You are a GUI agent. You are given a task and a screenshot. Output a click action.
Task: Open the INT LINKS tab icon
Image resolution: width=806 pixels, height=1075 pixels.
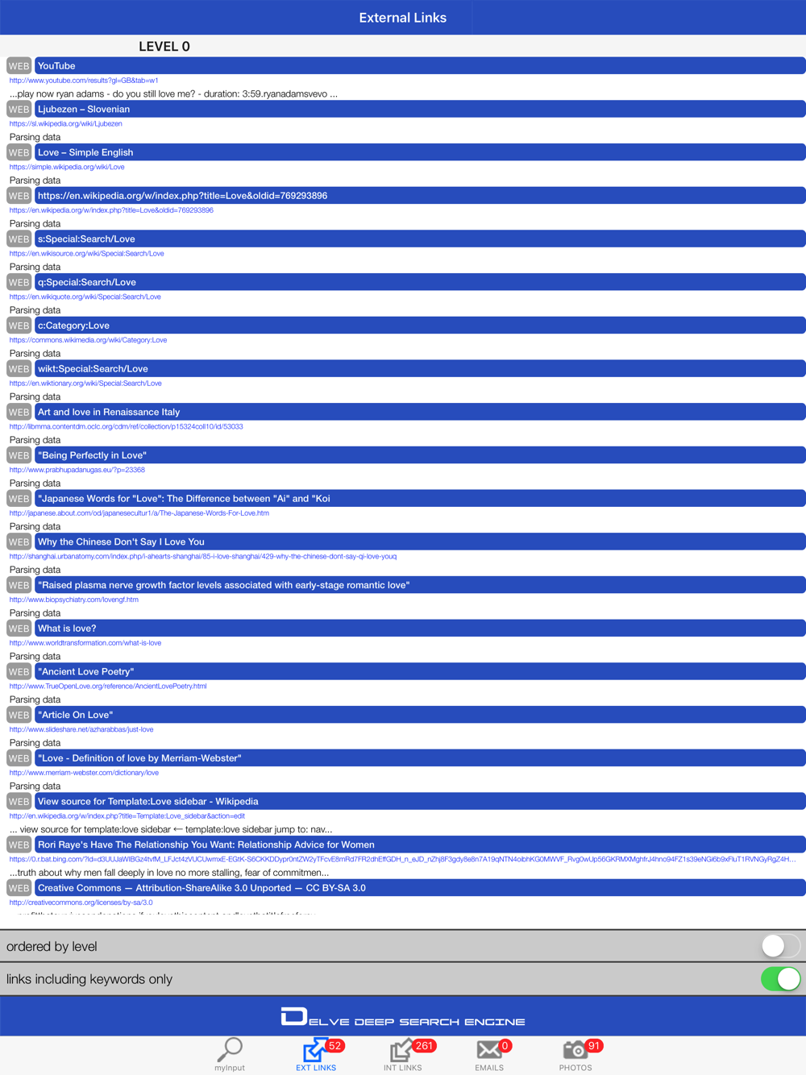(402, 1054)
